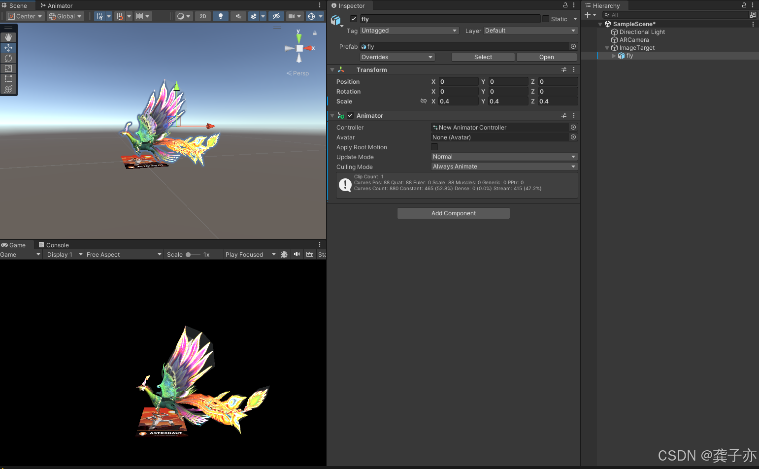The width and height of the screenshot is (759, 469).
Task: Open Update Mode dropdown (Normal)
Action: click(x=504, y=157)
